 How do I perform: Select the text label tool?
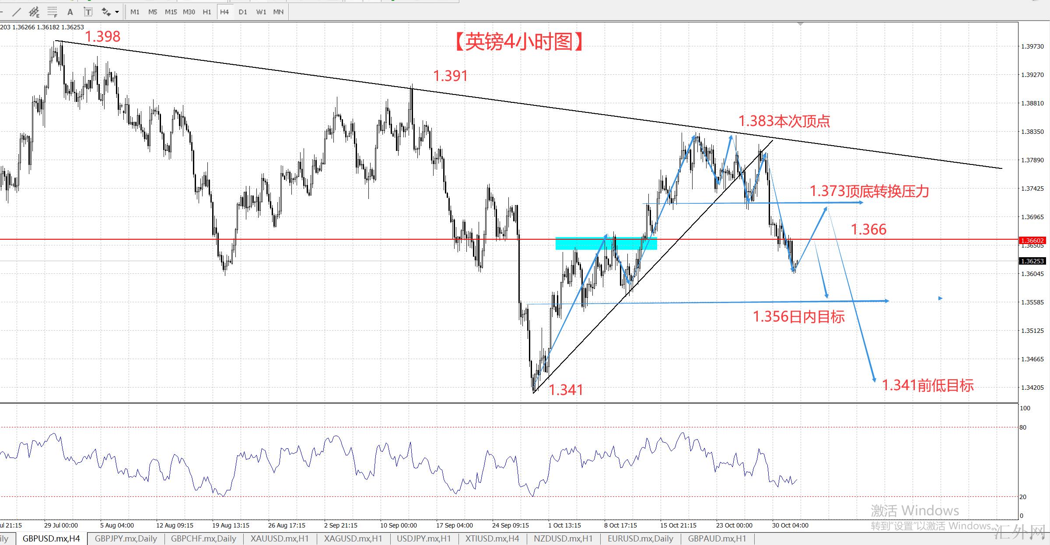pyautogui.click(x=88, y=12)
